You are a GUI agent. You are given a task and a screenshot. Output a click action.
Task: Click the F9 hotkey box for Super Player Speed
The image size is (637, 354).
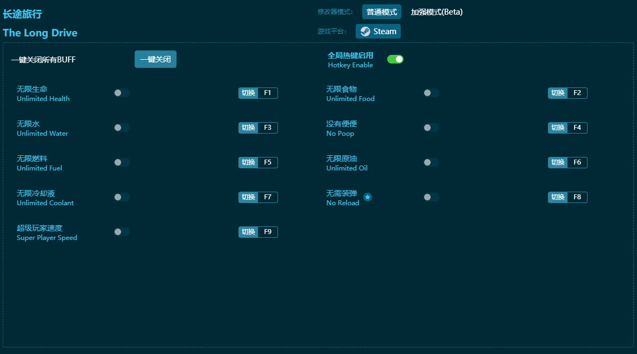[x=267, y=232]
